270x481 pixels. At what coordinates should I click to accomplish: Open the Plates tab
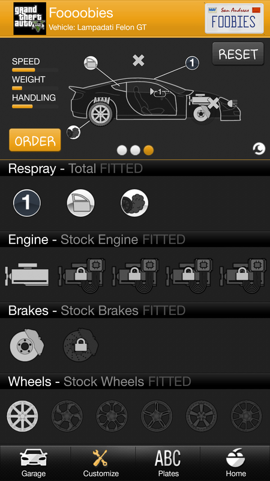169,463
